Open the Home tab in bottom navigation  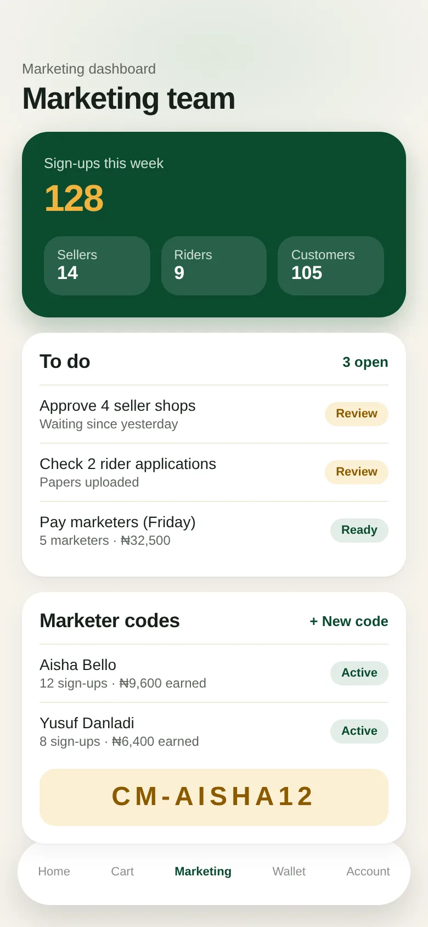pos(54,871)
